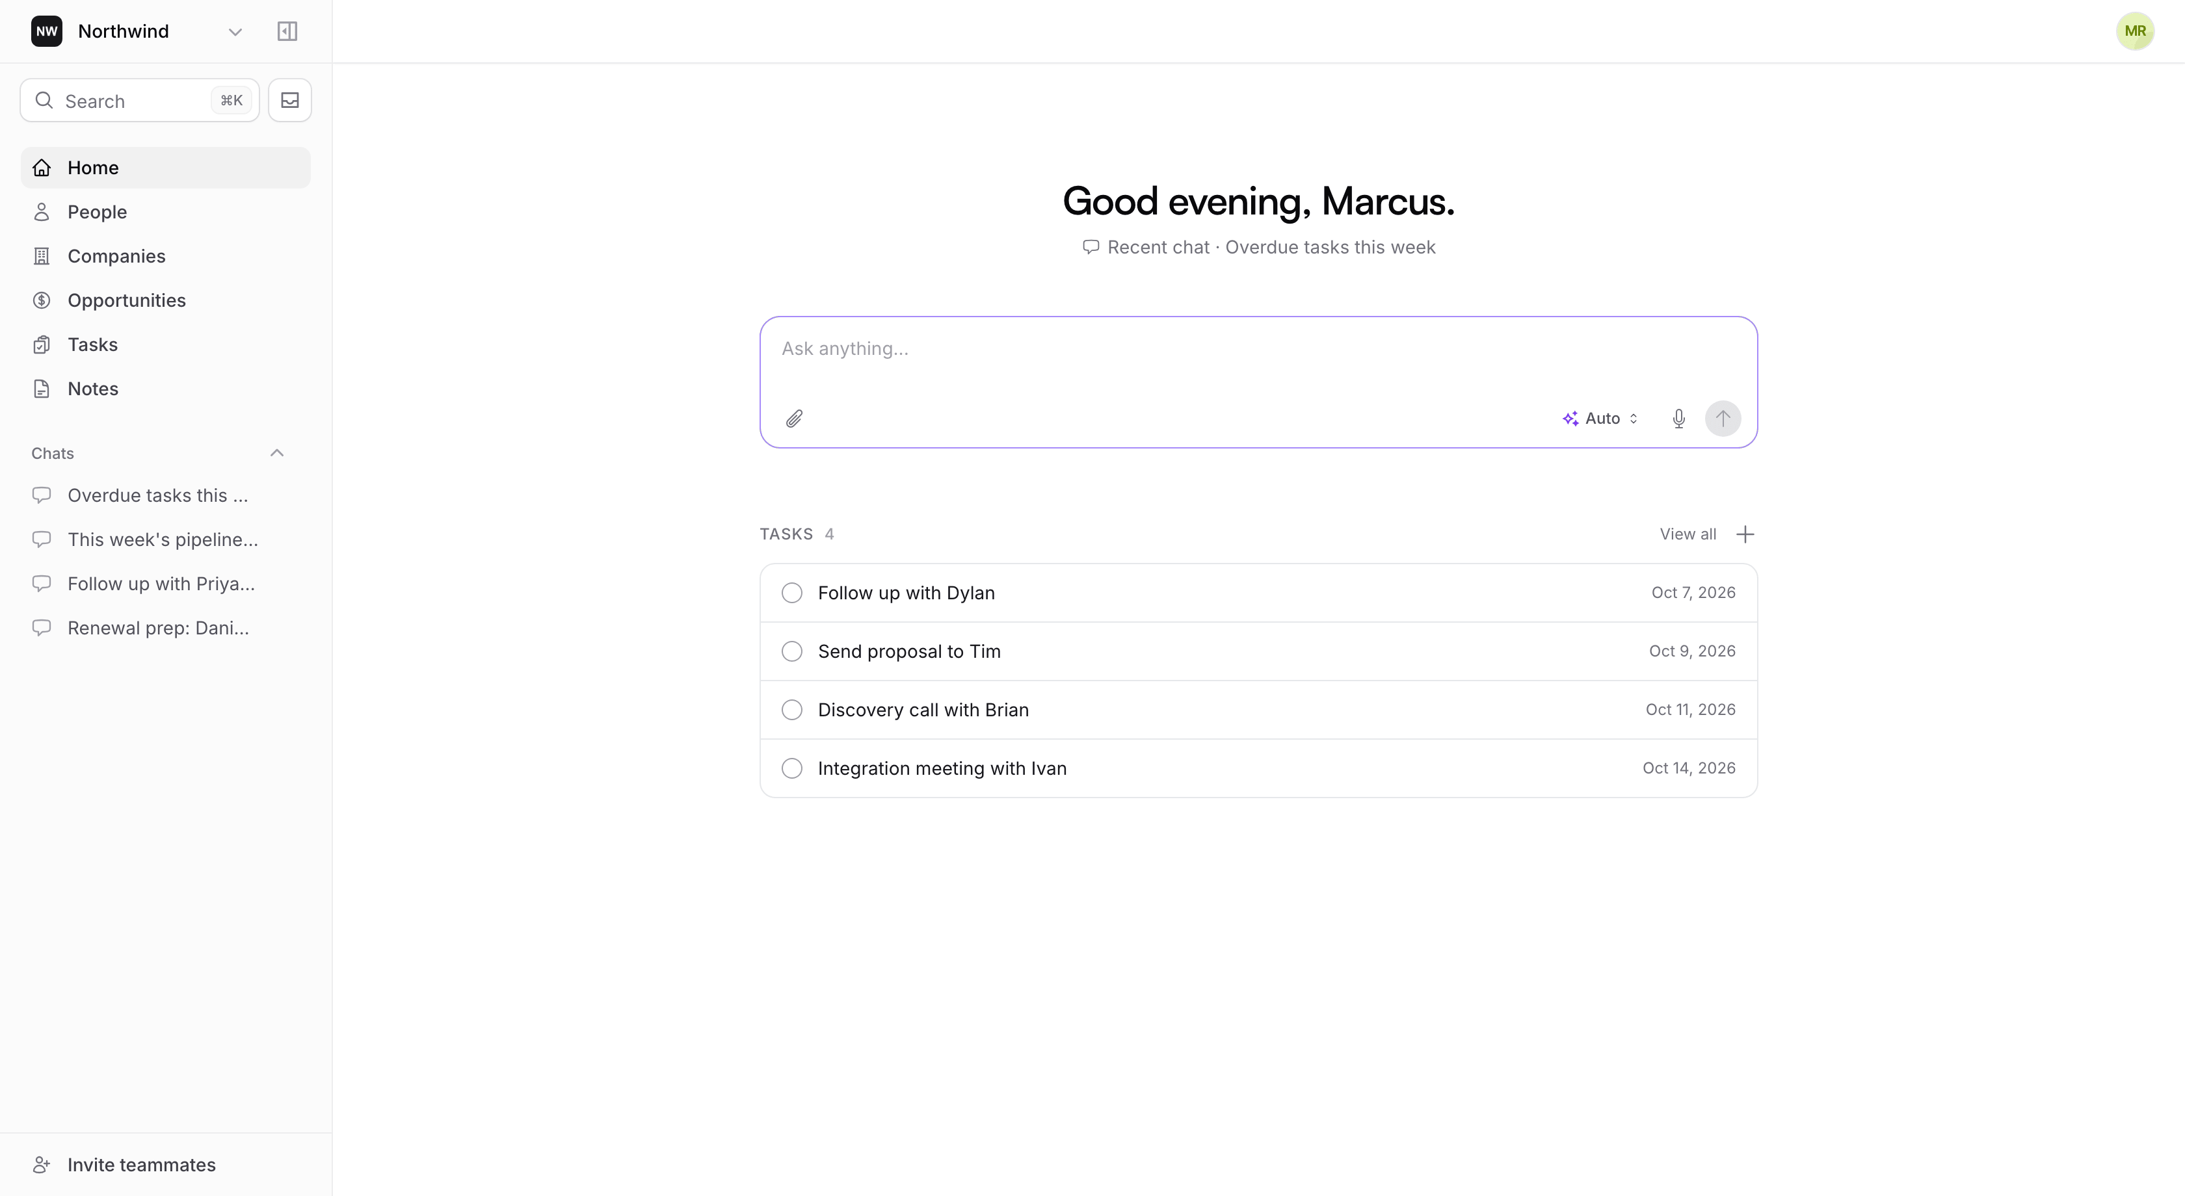Click the Oct 9, 2026 due date
Viewport: 2185px width, 1196px height.
[x=1692, y=651]
